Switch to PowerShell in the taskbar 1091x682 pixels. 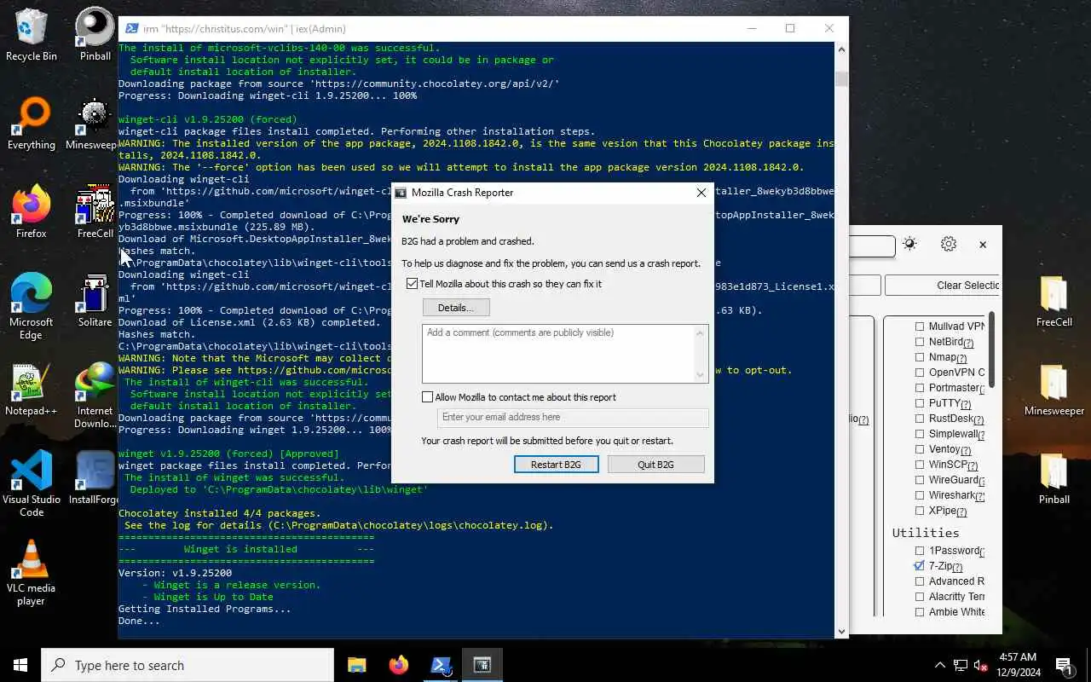[441, 665]
